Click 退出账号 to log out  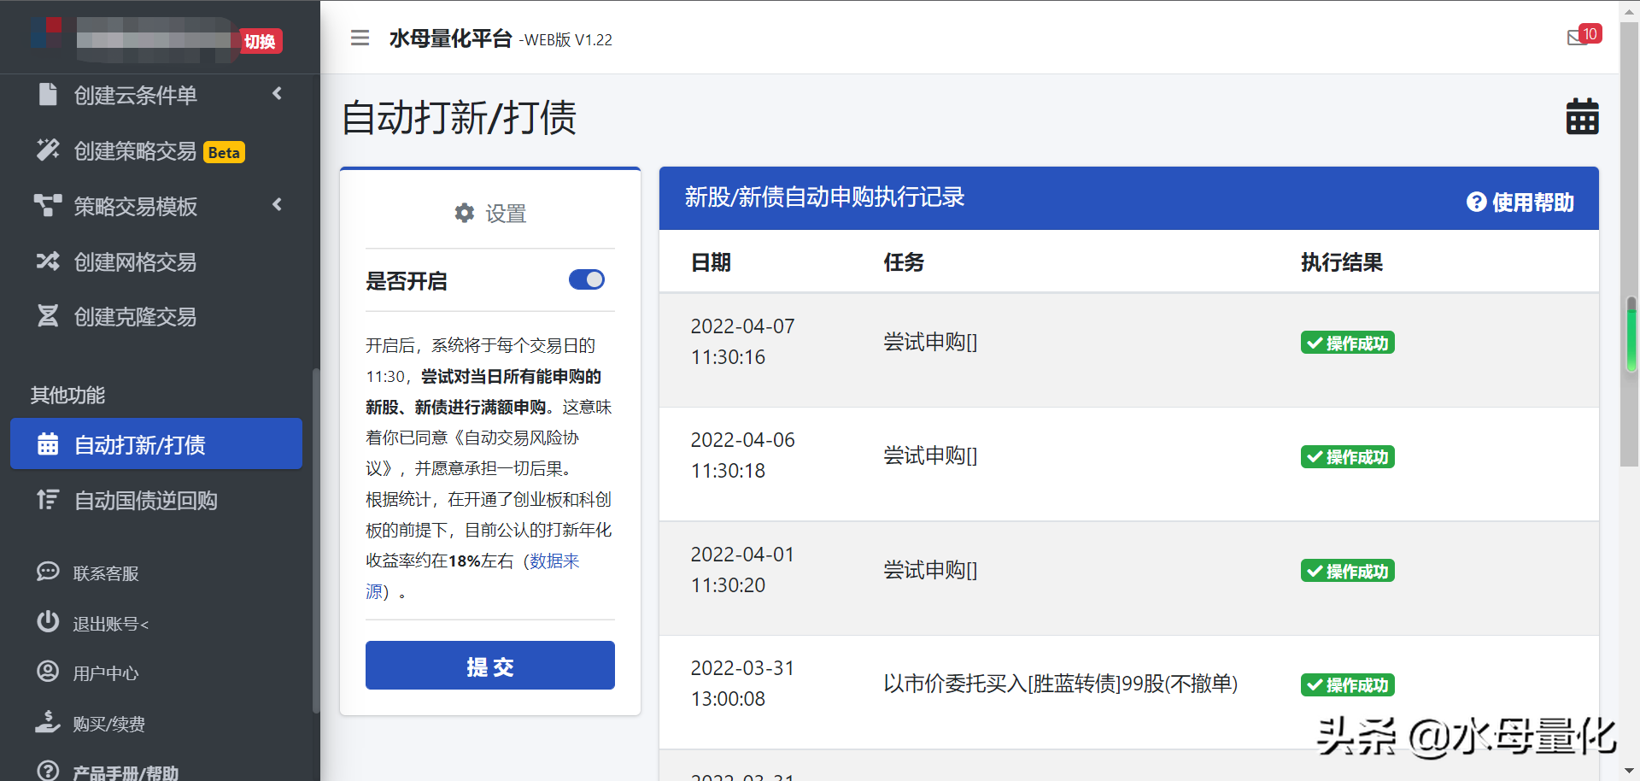(111, 623)
